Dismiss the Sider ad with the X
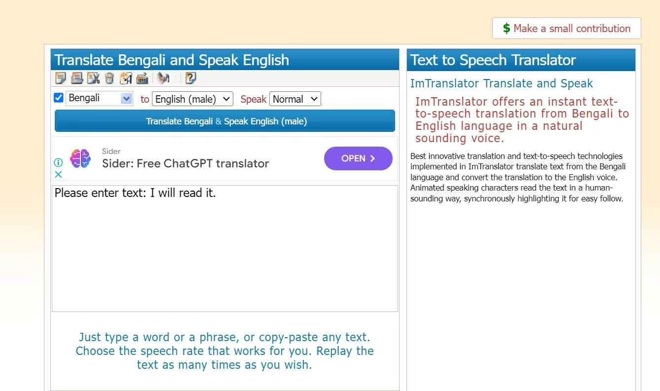 [58, 174]
